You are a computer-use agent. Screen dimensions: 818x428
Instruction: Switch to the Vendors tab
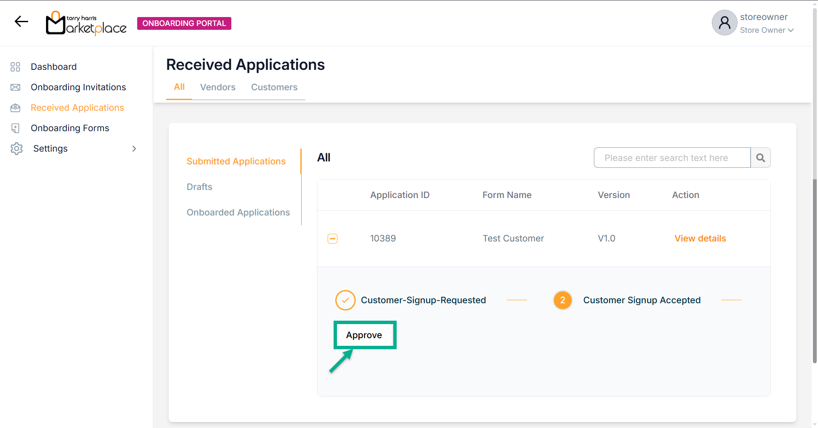[x=218, y=87]
